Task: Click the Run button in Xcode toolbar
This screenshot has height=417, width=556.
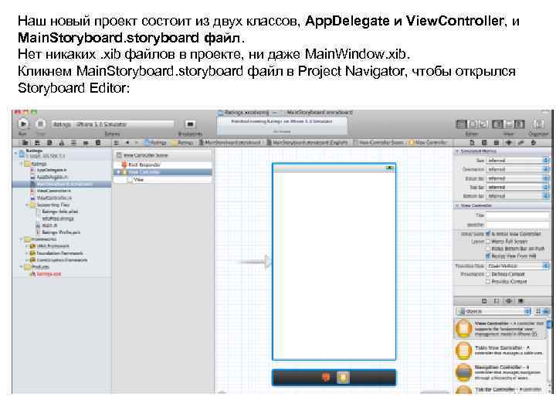Action: (23, 124)
